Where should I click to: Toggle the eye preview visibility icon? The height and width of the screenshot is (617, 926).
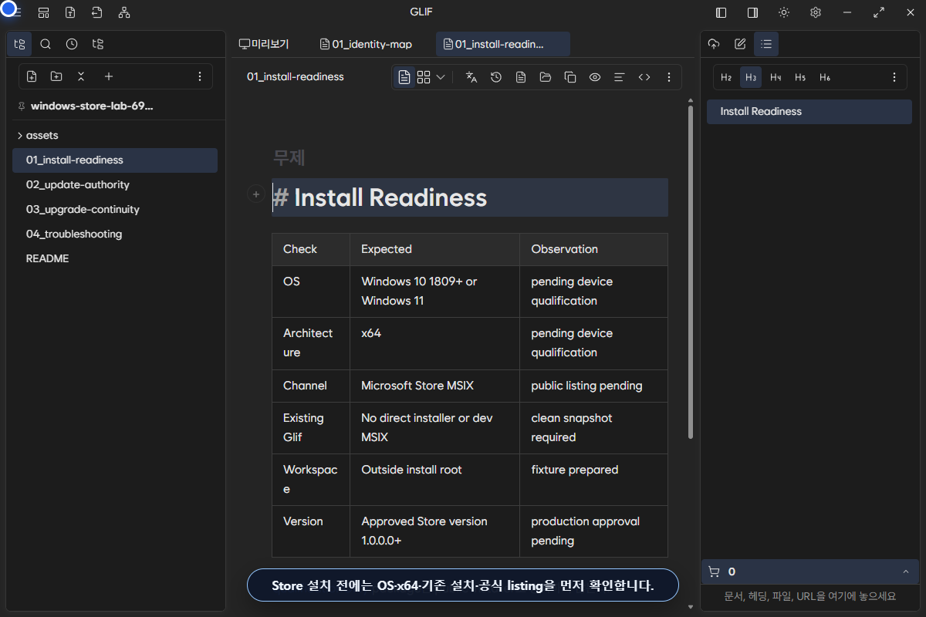(595, 77)
